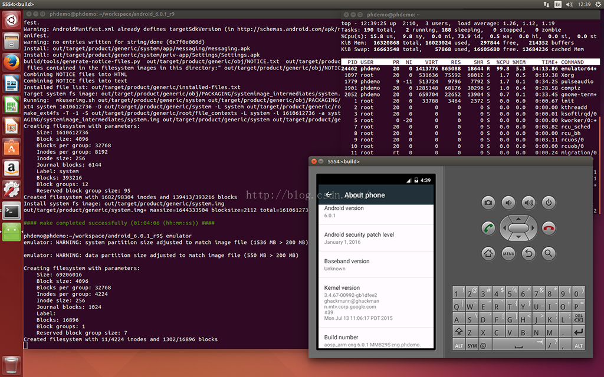Tap the M key on emulator keyboard

coord(550,332)
